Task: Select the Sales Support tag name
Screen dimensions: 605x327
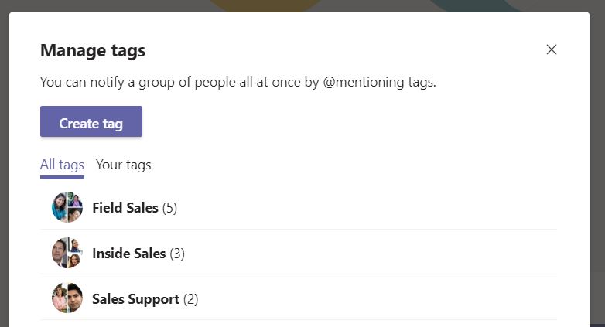Action: [135, 298]
